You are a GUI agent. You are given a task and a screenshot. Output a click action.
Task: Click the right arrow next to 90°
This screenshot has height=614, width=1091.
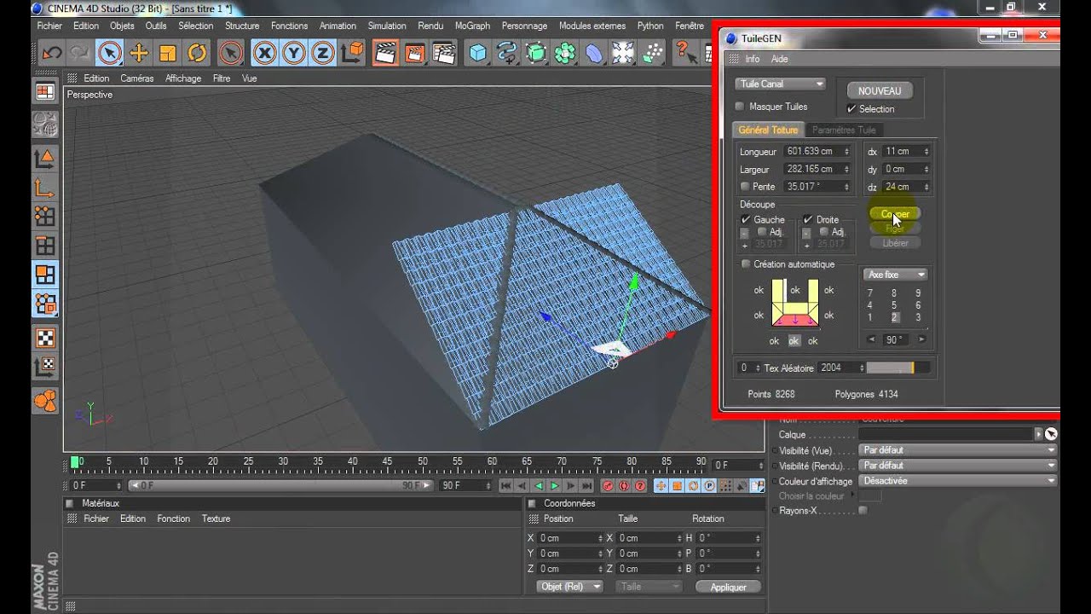tap(921, 339)
